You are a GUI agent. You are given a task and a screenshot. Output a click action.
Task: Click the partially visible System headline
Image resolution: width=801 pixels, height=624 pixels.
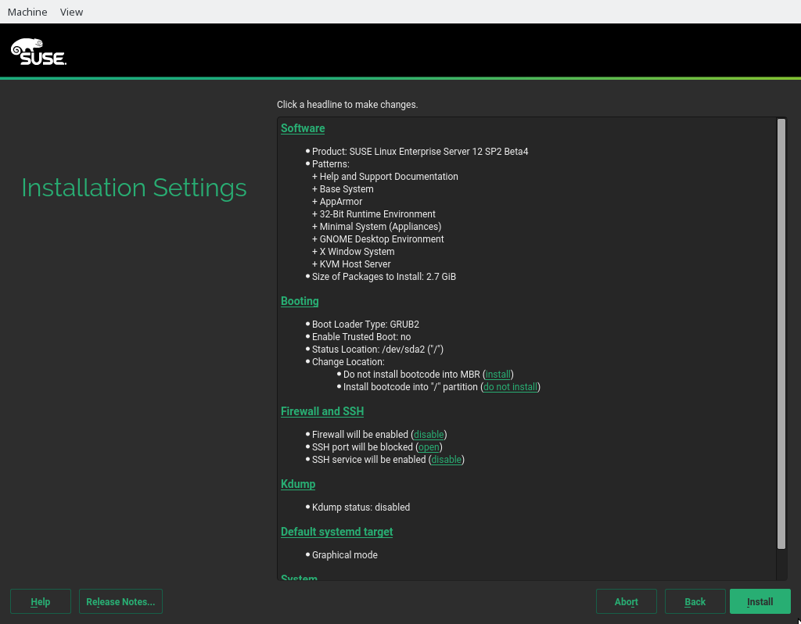[x=299, y=579]
